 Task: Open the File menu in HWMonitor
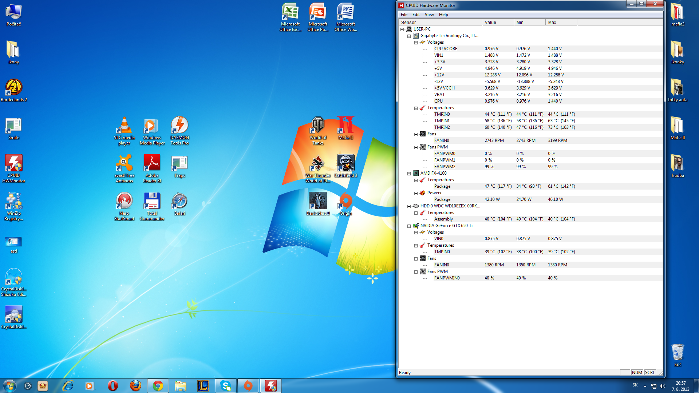point(404,15)
